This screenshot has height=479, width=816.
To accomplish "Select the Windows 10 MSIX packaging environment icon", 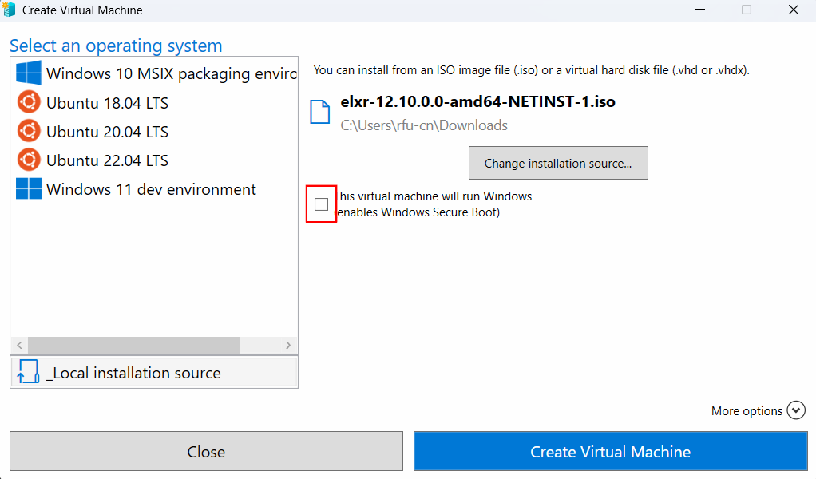I will (x=28, y=73).
